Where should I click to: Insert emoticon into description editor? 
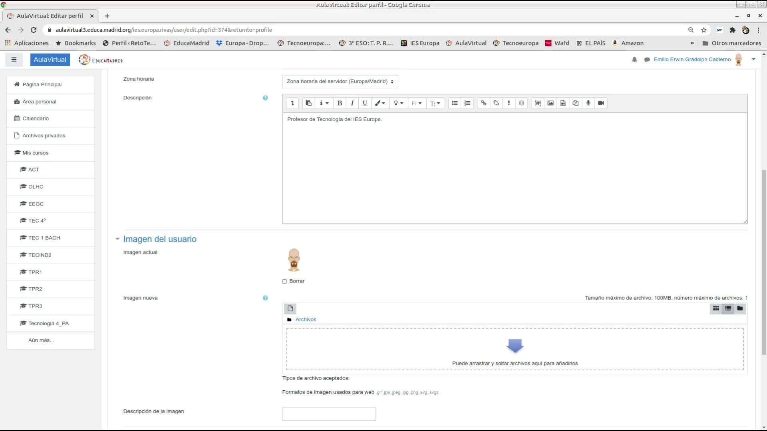(521, 103)
